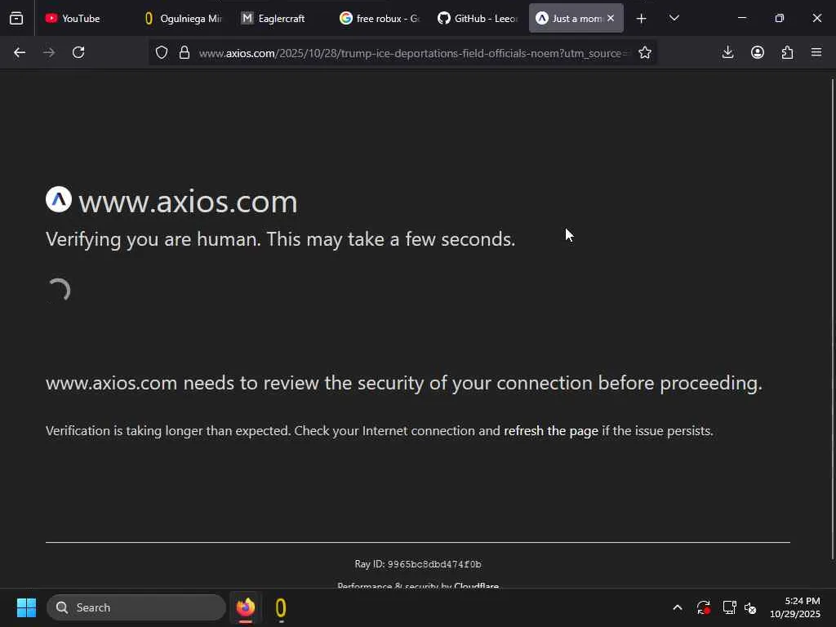This screenshot has height=627, width=836.
Task: Open the Downloads panel
Action: (728, 52)
